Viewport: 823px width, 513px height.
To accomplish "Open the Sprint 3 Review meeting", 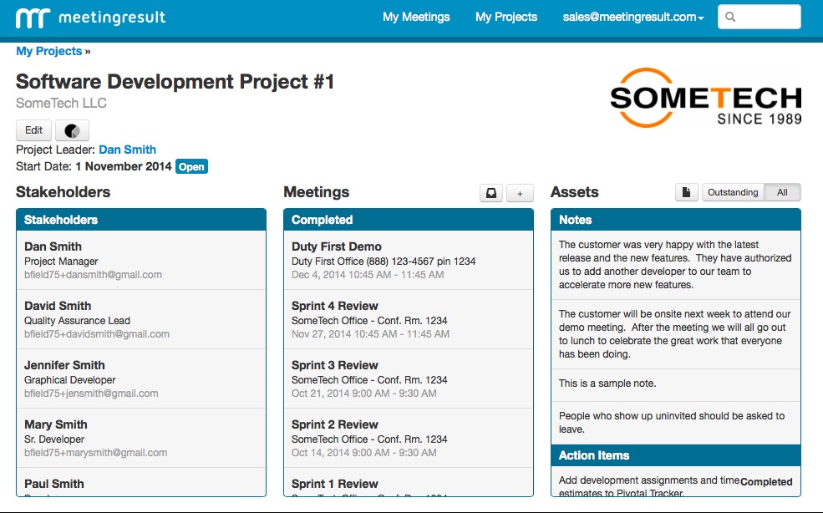I will tap(409, 378).
